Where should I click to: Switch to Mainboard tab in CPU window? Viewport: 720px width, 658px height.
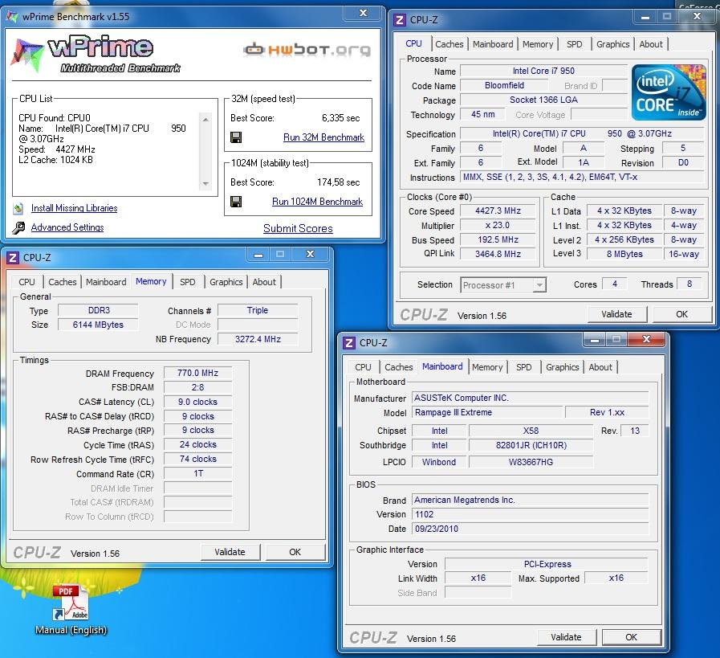tap(493, 44)
